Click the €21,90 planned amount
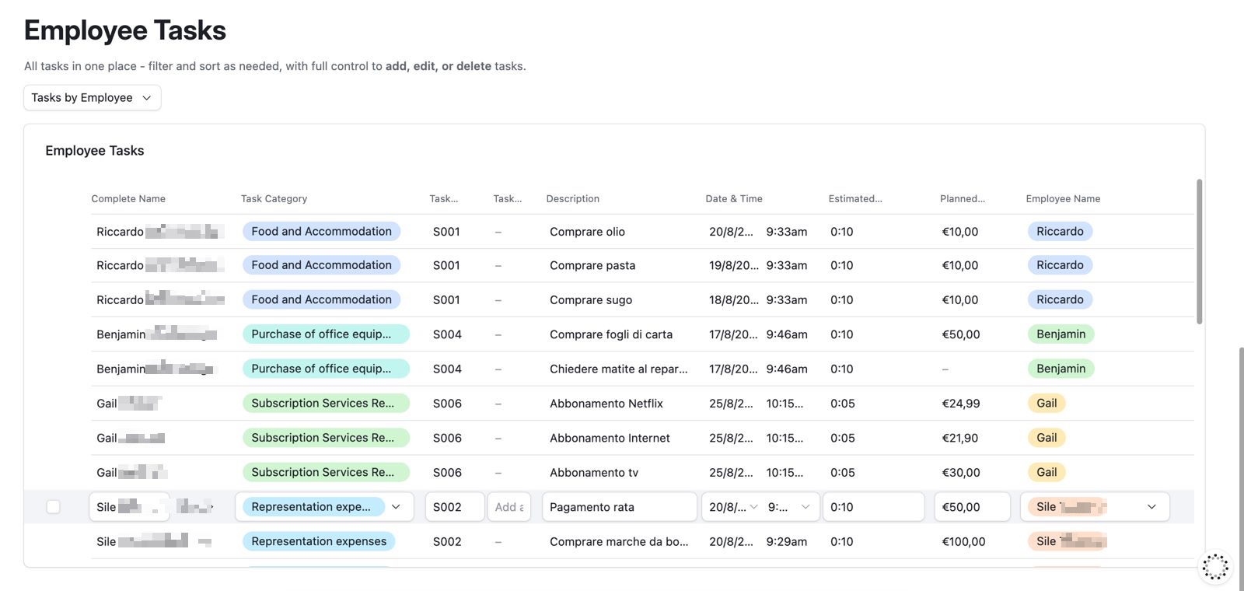The width and height of the screenshot is (1244, 591). (x=960, y=439)
